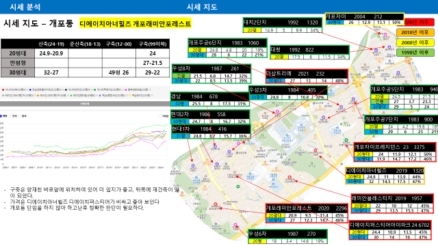This screenshot has width=438, height=246.
Task: Click the 27-21.5 table cell
Action: click(x=153, y=63)
